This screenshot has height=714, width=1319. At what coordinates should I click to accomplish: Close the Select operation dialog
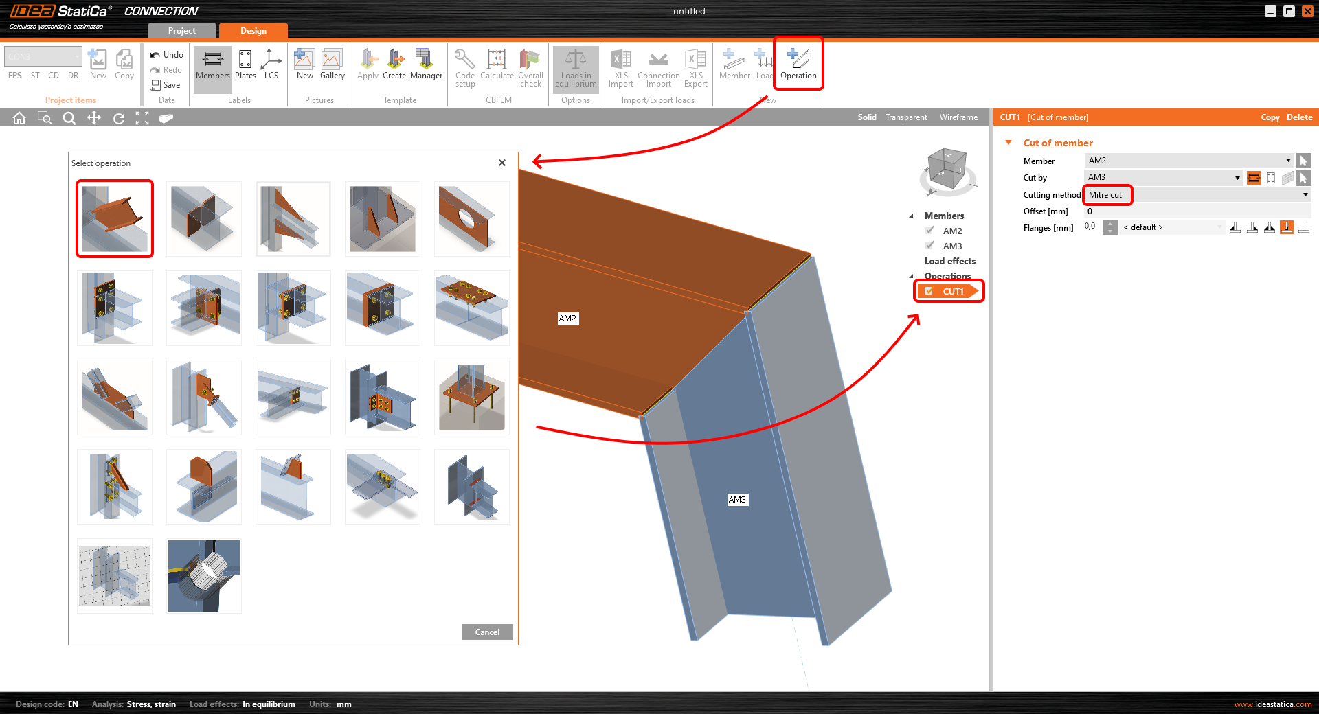coord(502,163)
